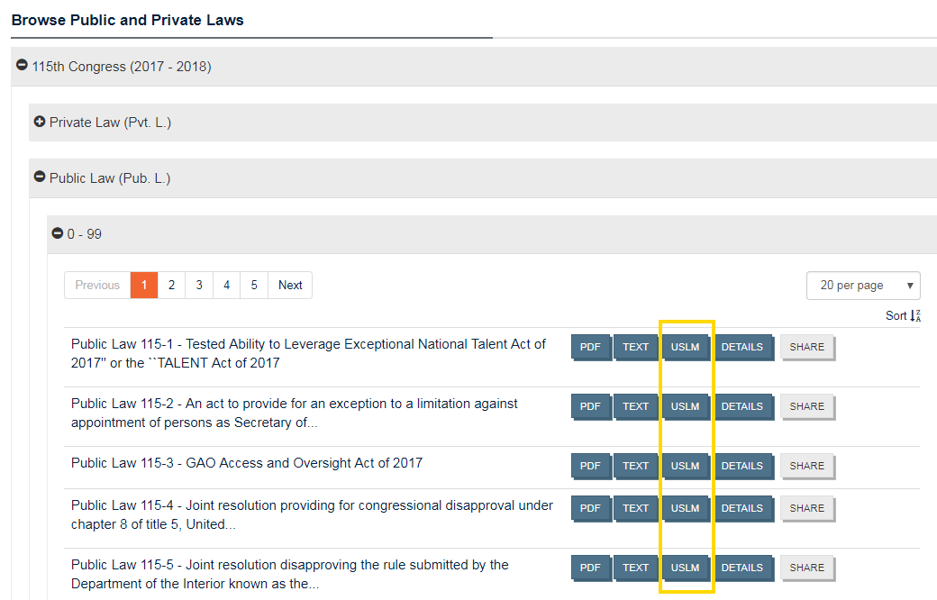Collapse the 0 - 99 range group
This screenshot has height=600, width=937.
pos(58,233)
